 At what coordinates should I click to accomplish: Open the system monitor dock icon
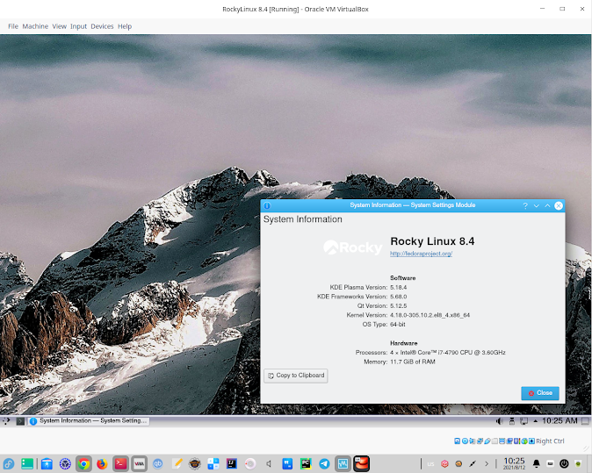343,463
